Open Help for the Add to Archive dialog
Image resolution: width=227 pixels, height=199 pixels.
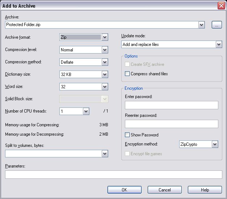tap(205, 190)
